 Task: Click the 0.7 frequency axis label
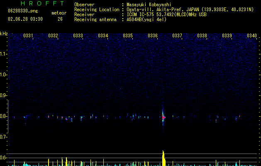[3, 137]
